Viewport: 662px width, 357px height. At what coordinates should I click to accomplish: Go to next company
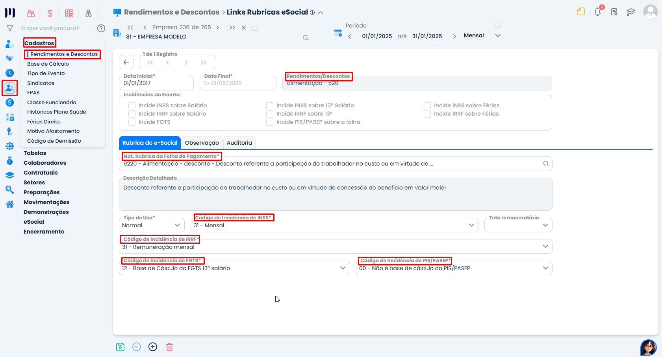[218, 28]
